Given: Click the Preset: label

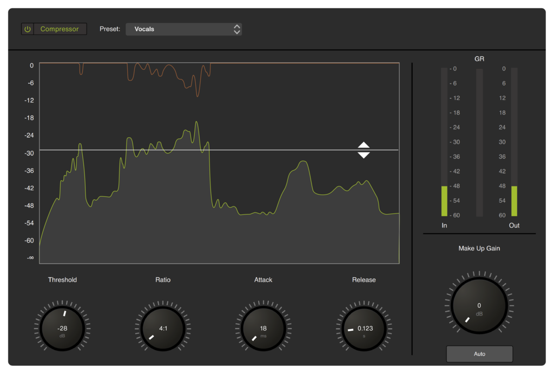Looking at the screenshot, I should click(109, 29).
